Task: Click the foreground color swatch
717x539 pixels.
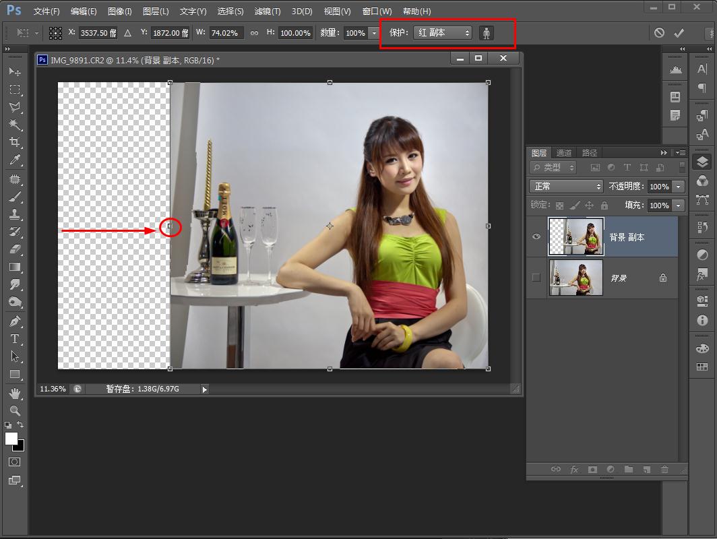Action: coord(11,439)
